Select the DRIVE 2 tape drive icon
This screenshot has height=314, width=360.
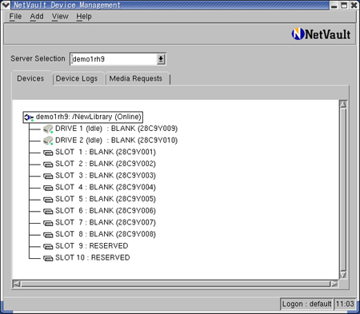tap(48, 141)
